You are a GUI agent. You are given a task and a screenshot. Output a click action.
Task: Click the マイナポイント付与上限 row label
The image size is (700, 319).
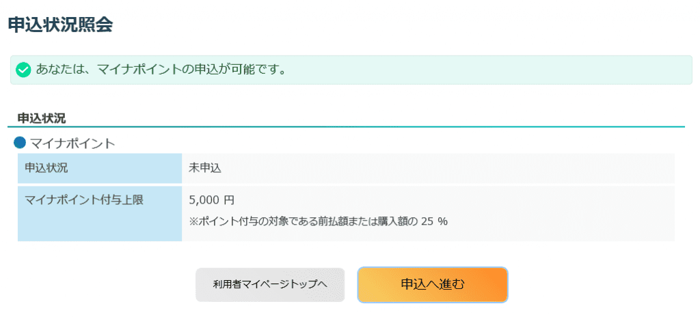(x=84, y=199)
